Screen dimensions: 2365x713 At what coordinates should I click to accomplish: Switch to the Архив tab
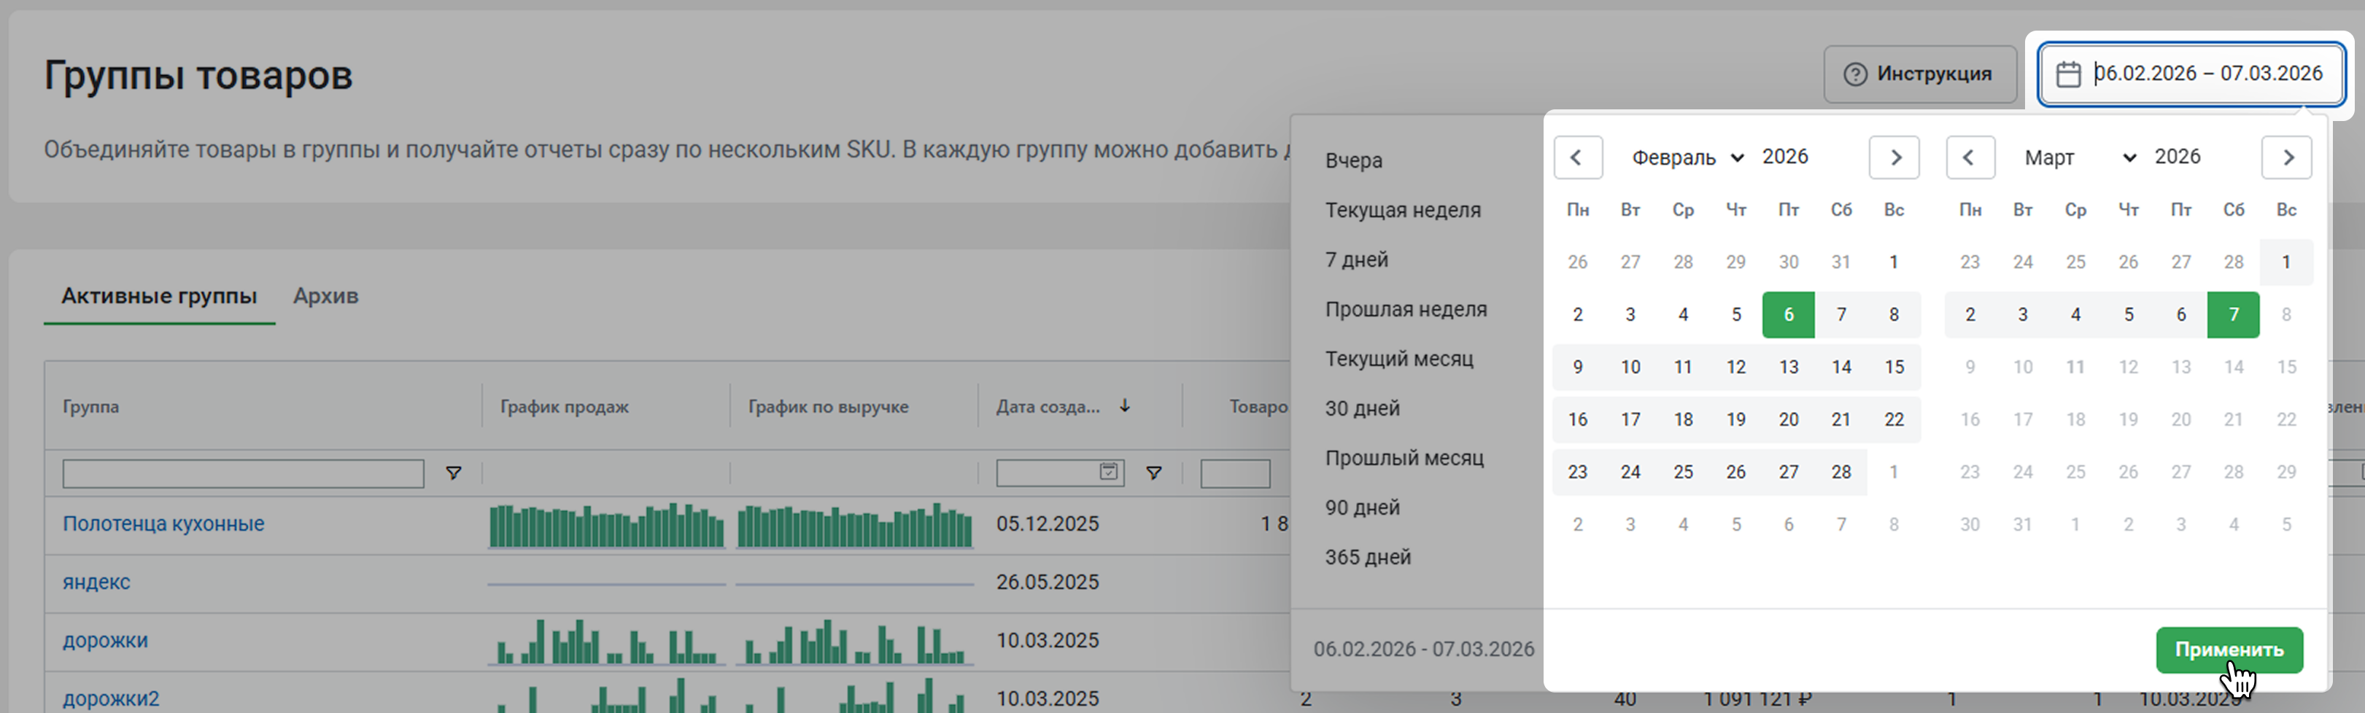point(326,297)
